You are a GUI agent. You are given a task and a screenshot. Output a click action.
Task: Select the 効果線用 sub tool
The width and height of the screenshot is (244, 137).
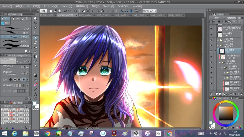coord(15,45)
